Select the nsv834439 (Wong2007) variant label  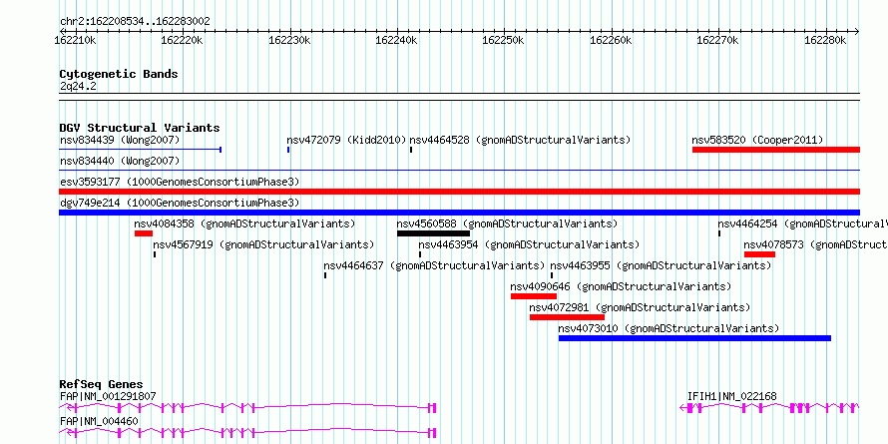[x=120, y=140]
